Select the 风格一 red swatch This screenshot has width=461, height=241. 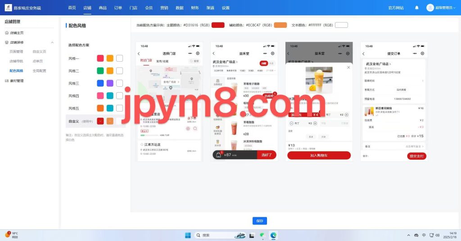click(100, 58)
